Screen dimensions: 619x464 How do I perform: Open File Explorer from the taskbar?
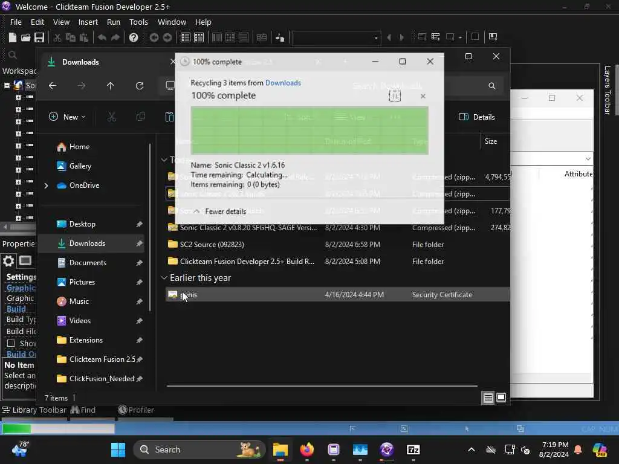click(x=280, y=449)
